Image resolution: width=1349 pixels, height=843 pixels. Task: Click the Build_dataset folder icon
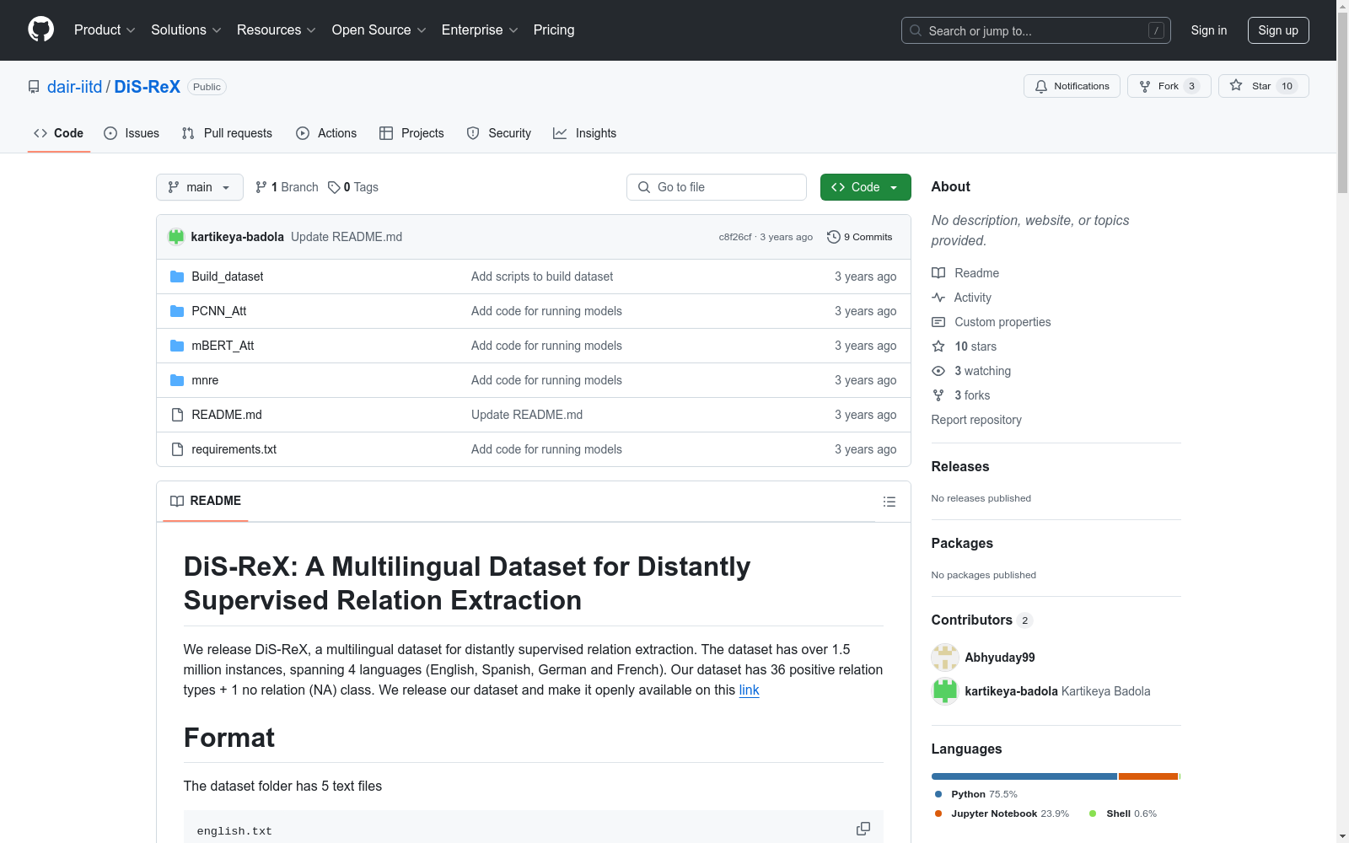pos(177,277)
